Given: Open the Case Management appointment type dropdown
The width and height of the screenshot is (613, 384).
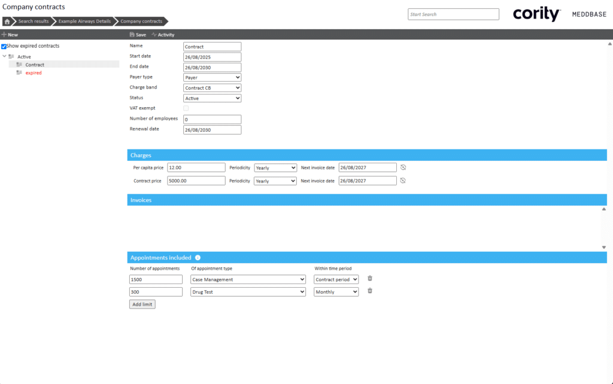Looking at the screenshot, I should coord(248,279).
